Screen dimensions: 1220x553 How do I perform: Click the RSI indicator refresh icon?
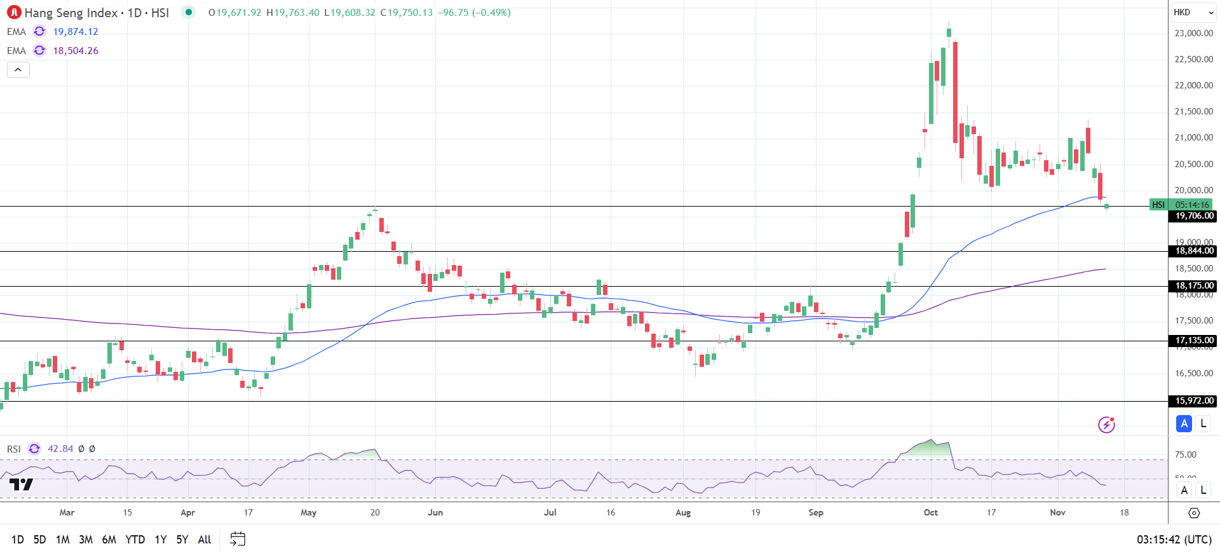34,449
